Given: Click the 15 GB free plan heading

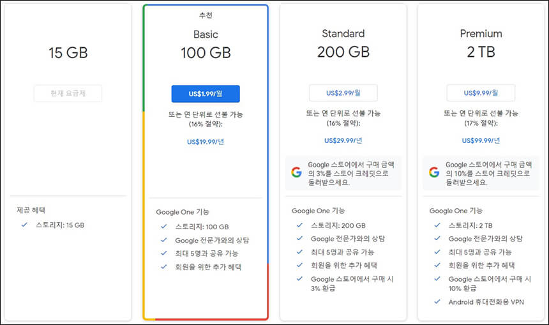Looking at the screenshot, I should coord(68,53).
